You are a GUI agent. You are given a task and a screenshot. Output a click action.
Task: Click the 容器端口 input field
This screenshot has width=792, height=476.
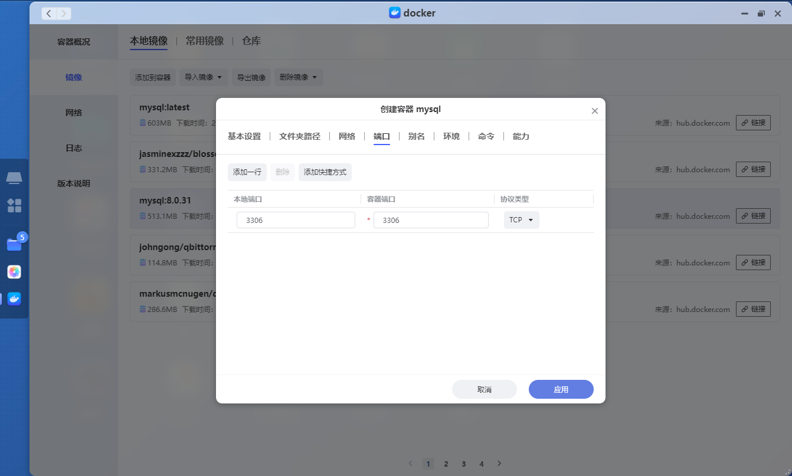point(431,220)
